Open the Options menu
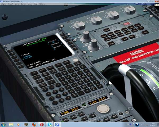The height and width of the screenshot is (127, 159). [23, 4]
